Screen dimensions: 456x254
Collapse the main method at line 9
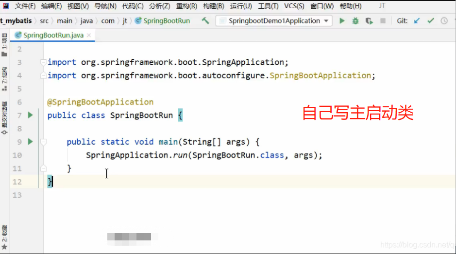tap(43, 142)
